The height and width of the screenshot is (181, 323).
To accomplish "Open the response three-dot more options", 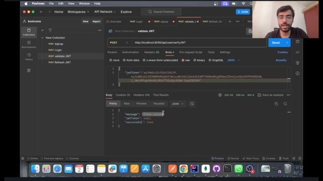I will coord(288,95).
